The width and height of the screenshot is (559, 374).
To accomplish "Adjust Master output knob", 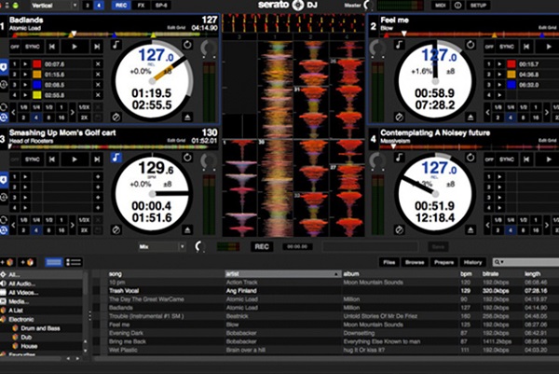I will click(x=369, y=6).
